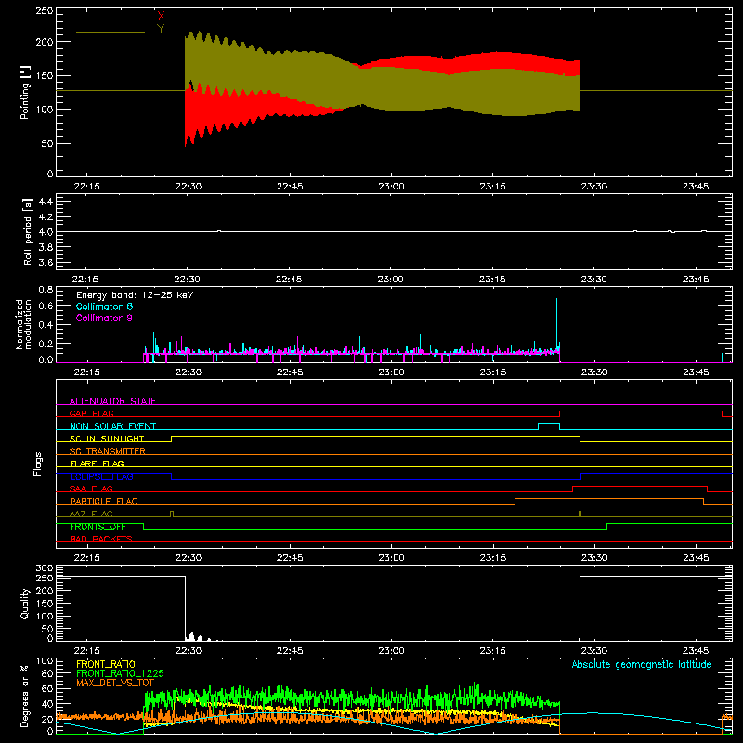The height and width of the screenshot is (743, 743).
Task: Click the 3.6 value on Roll period axis
Action: [46, 262]
